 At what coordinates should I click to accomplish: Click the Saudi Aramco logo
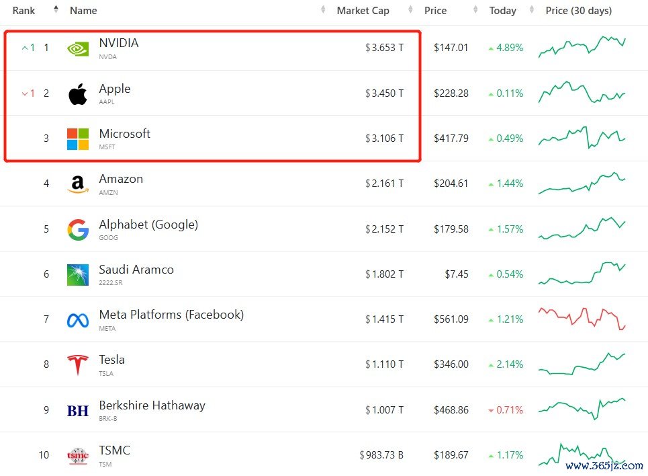78,275
